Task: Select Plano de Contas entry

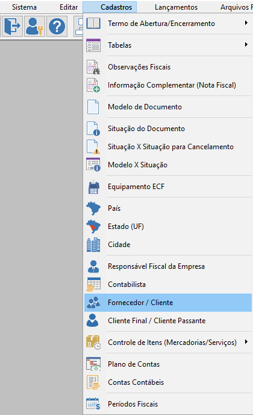Action: click(168, 364)
